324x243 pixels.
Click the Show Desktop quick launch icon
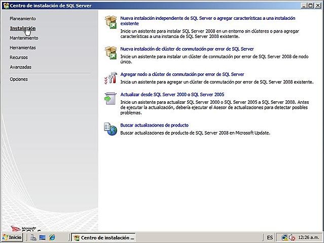click(x=43, y=237)
